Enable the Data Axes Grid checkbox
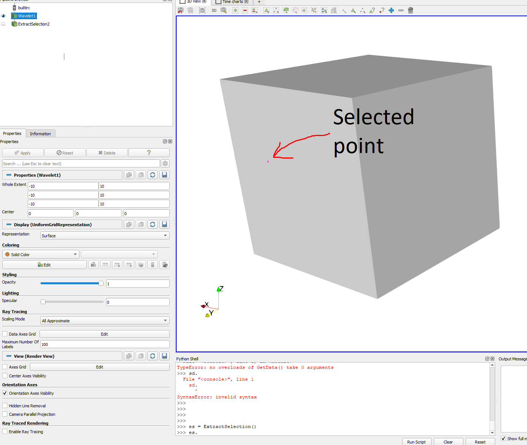 5,334
